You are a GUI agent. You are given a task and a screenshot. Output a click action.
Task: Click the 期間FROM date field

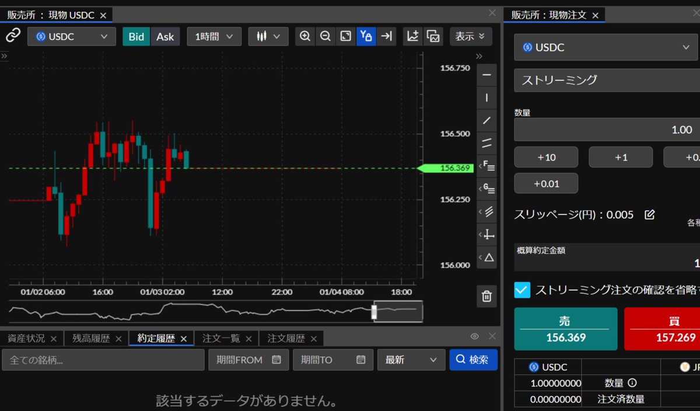point(249,360)
